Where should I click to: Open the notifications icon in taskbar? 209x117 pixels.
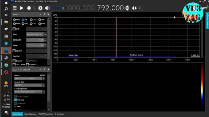[6, 113]
